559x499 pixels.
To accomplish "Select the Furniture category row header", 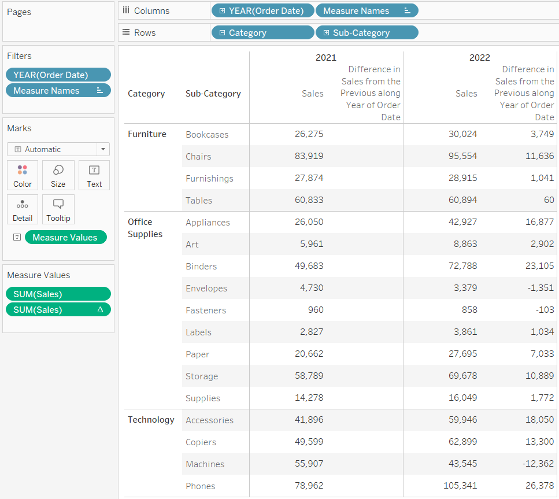I will (x=147, y=134).
